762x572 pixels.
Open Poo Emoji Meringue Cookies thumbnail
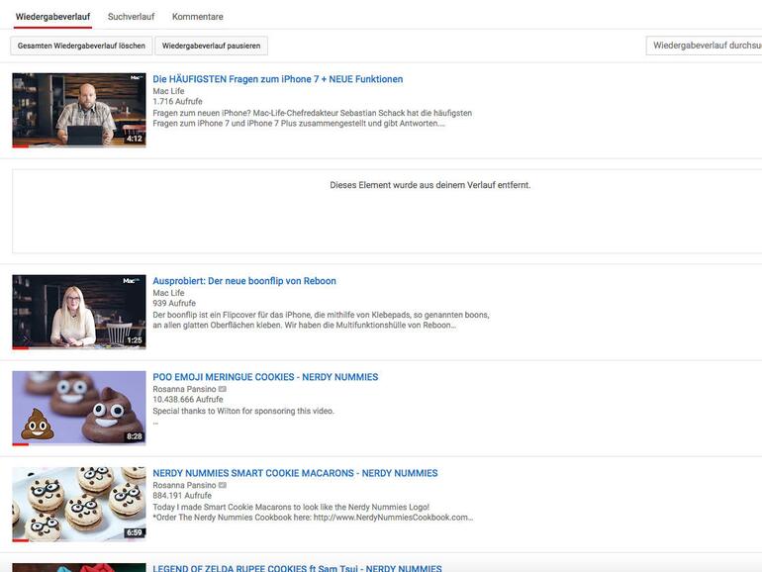[x=79, y=409]
